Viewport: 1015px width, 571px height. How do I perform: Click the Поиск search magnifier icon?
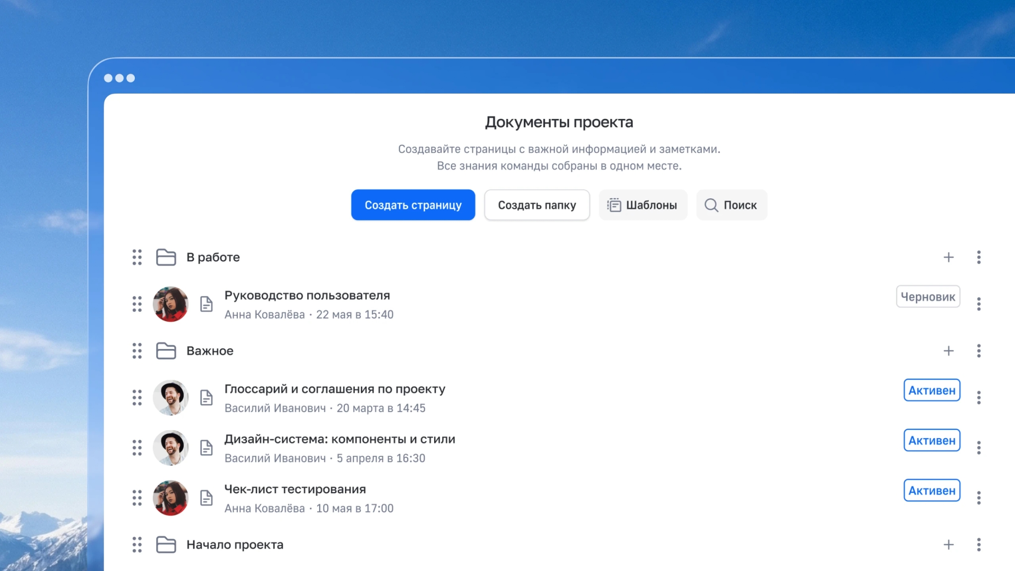[x=711, y=205]
